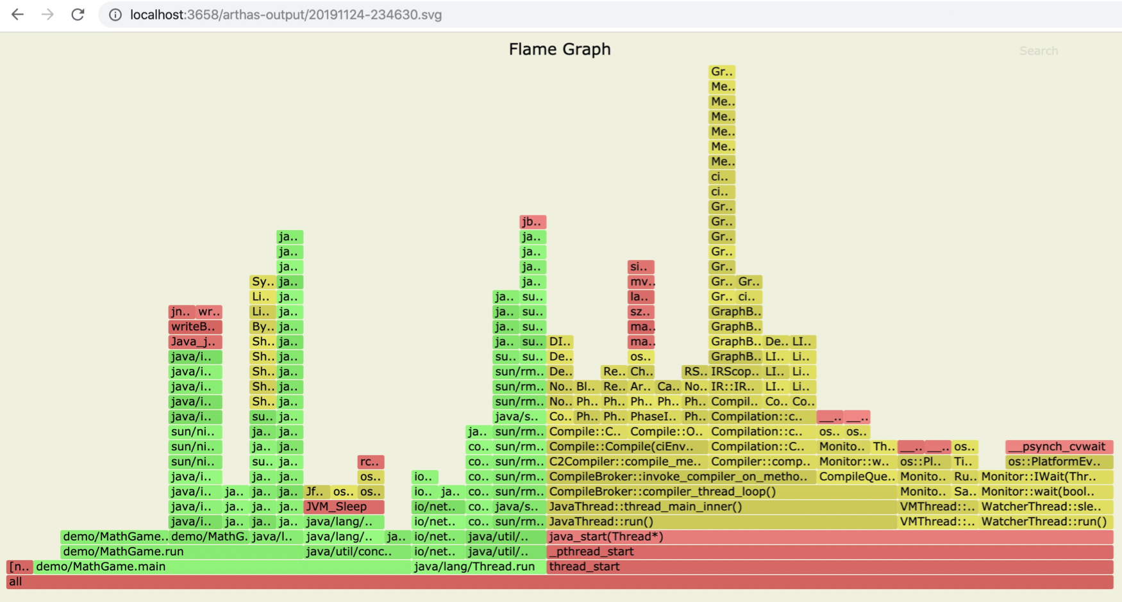Click the browser forward arrow

pyautogui.click(x=47, y=14)
